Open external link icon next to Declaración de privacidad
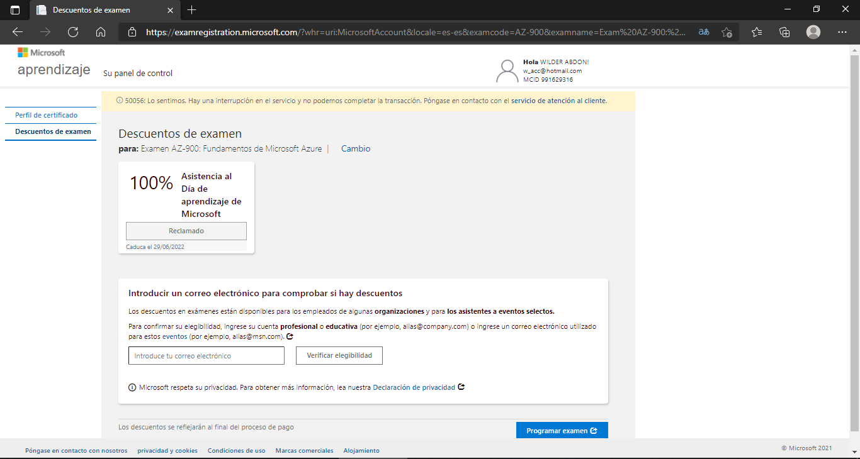860x459 pixels. coord(461,387)
